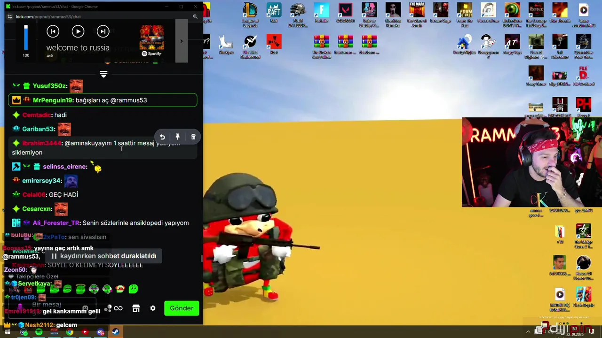
Task: Open Dream Cage desktop shortcut
Action: [x=441, y=13]
